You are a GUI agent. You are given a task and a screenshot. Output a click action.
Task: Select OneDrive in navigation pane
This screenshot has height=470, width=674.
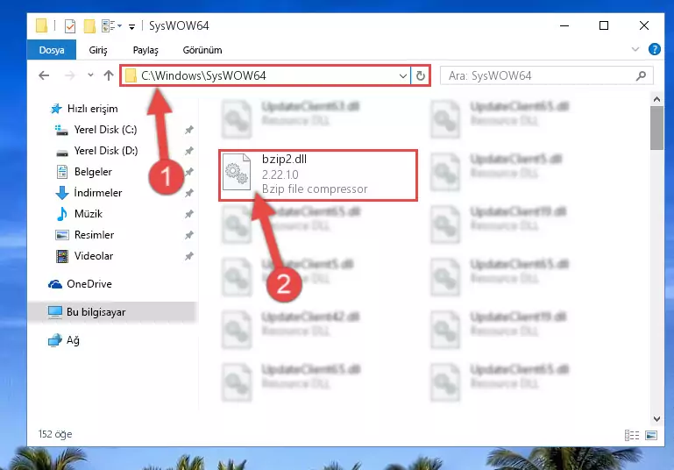coord(89,284)
